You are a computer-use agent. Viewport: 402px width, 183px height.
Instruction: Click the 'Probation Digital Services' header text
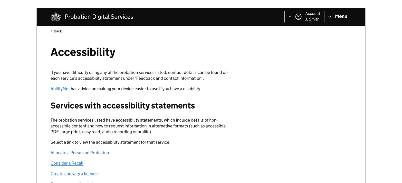[x=99, y=16]
